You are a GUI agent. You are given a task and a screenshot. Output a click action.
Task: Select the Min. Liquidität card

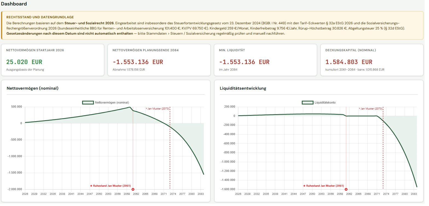(265, 60)
